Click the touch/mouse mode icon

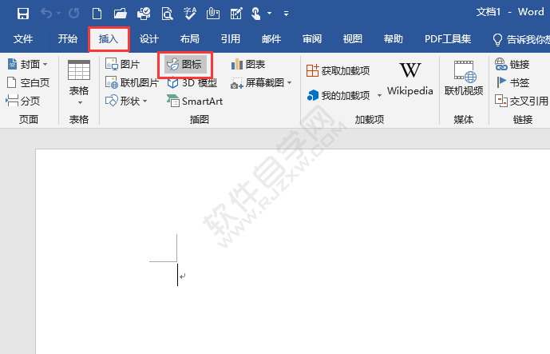pyautogui.click(x=256, y=14)
